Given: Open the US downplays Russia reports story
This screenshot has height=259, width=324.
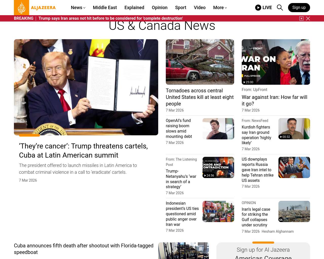Looking at the screenshot, I should coord(258,170).
